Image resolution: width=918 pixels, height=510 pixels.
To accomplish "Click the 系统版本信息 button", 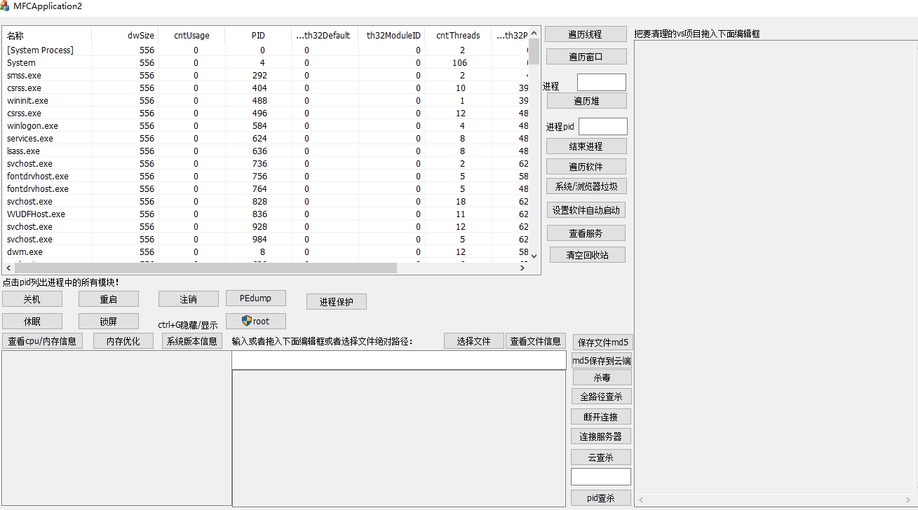I will point(192,341).
